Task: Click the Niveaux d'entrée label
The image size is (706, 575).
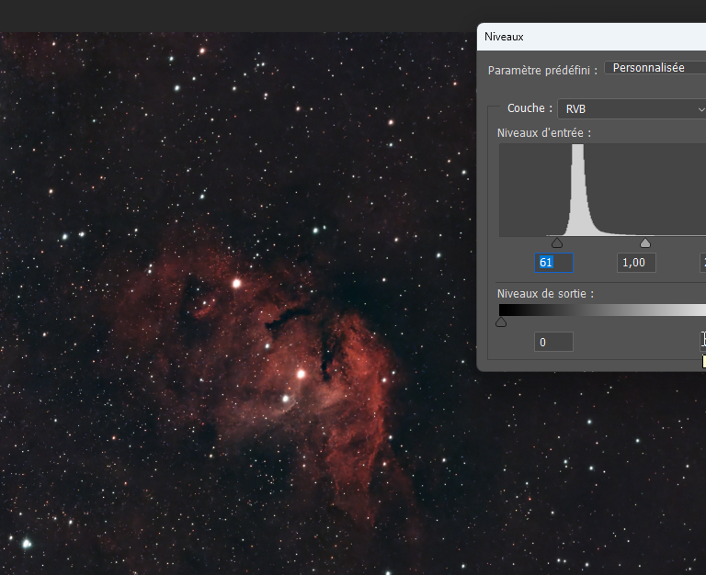Action: pyautogui.click(x=544, y=133)
